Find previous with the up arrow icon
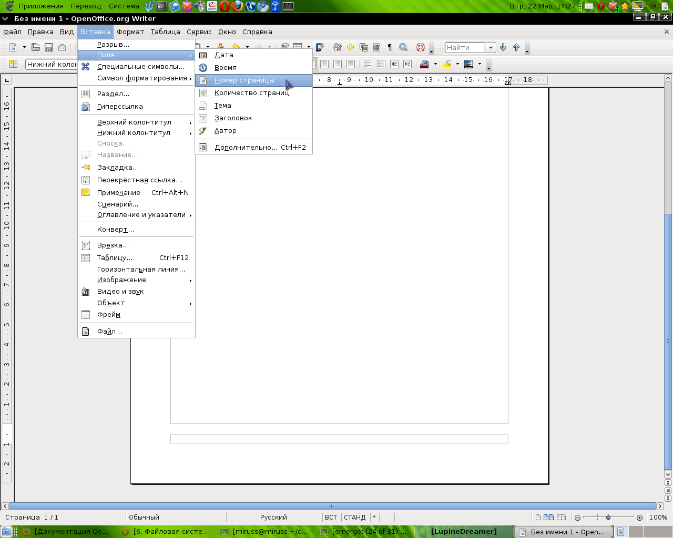Image resolution: width=673 pixels, height=538 pixels. [x=516, y=47]
